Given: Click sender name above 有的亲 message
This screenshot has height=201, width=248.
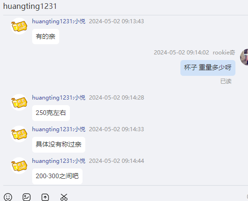Looking at the screenshot, I should (59, 21).
